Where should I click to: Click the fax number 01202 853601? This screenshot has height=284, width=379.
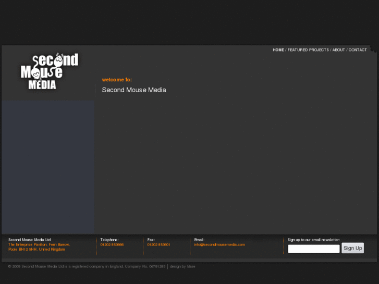point(158,244)
